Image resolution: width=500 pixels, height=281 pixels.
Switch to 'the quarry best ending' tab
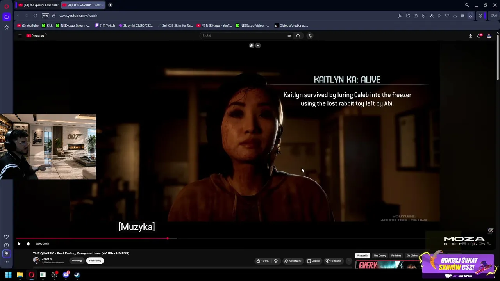(x=38, y=5)
